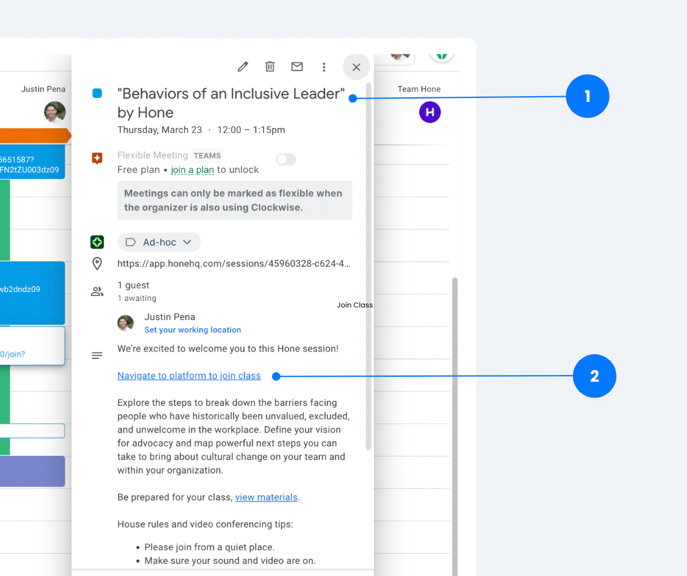Click the notice about Clockwise flexible meetings
The width and height of the screenshot is (687, 576).
pos(235,200)
